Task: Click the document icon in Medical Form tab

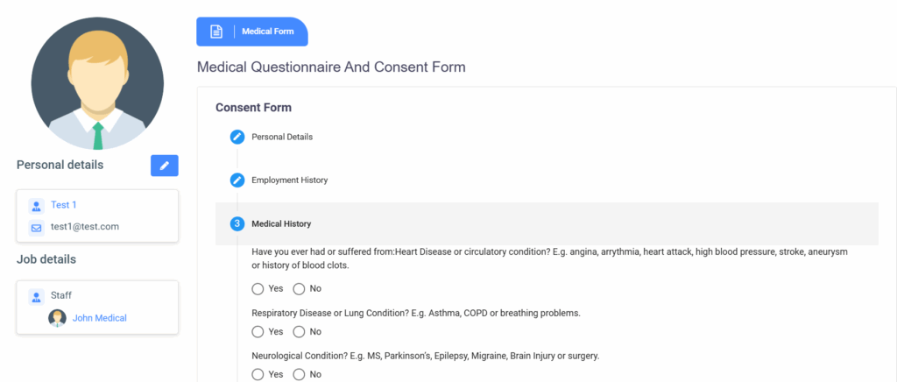Action: pyautogui.click(x=215, y=32)
